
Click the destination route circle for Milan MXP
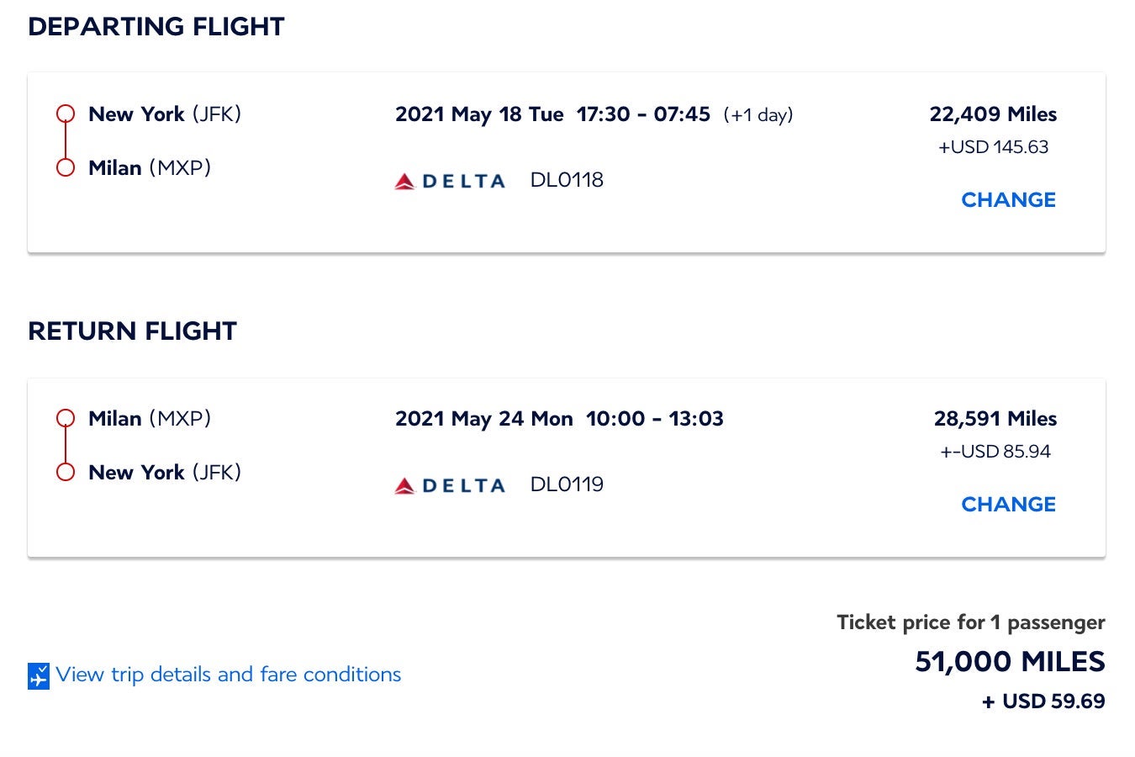[65, 167]
